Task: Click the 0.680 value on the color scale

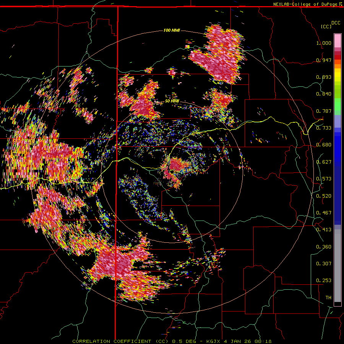Action: [x=324, y=145]
